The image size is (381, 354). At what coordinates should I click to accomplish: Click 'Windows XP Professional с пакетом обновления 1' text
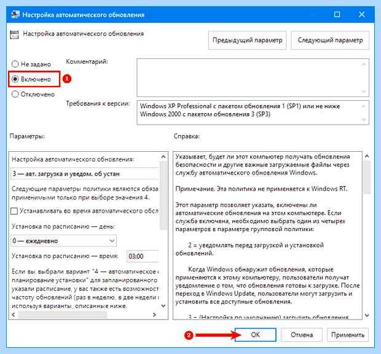click(x=210, y=106)
